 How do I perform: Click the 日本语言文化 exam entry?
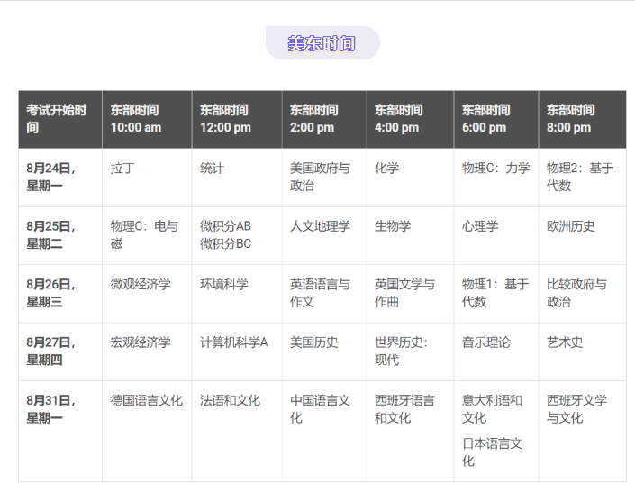coord(492,452)
